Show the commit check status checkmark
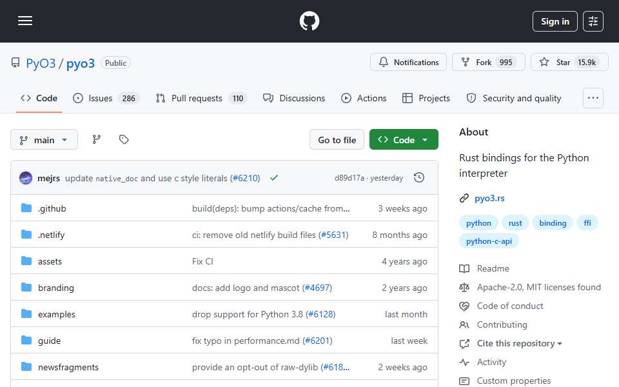Screen dimensions: 619x387 (274, 178)
